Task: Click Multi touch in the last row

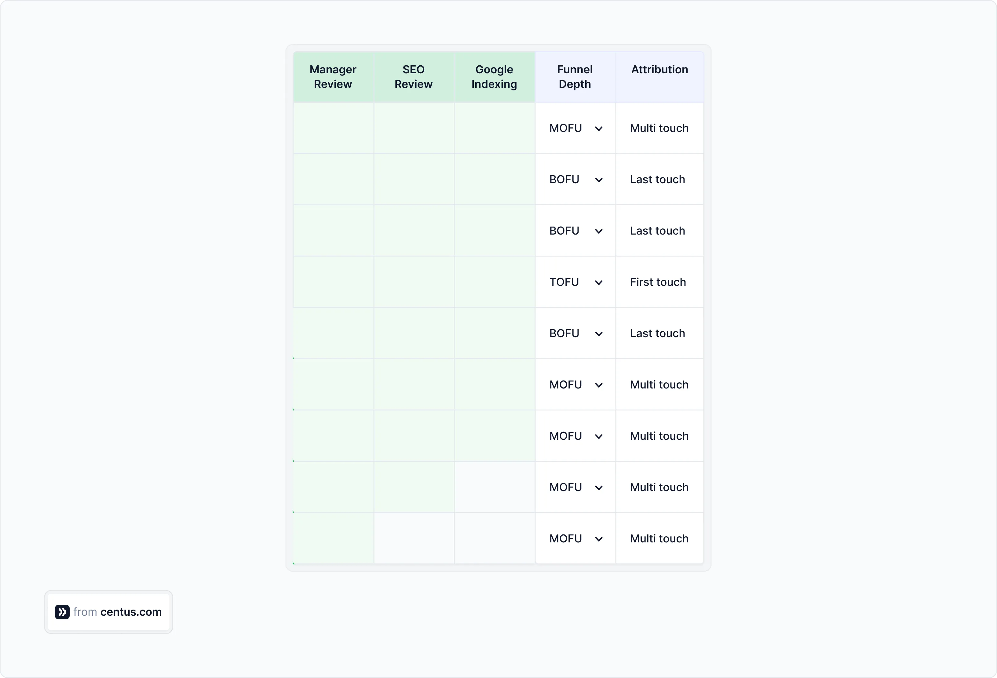Action: [659, 539]
